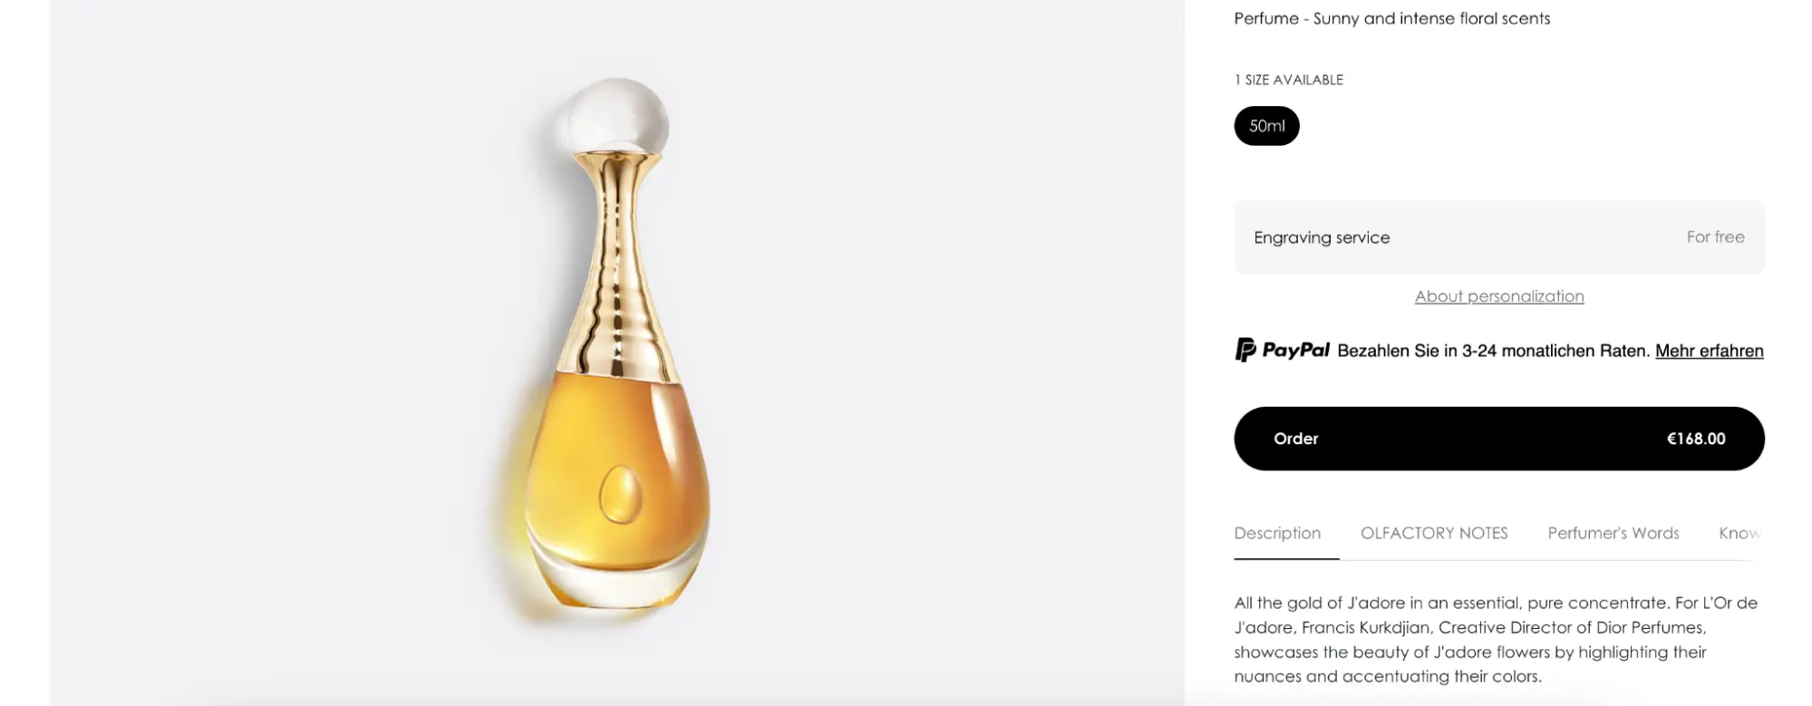Select the partially visible 'Know' tab
Image resolution: width=1812 pixels, height=706 pixels.
click(x=1739, y=533)
